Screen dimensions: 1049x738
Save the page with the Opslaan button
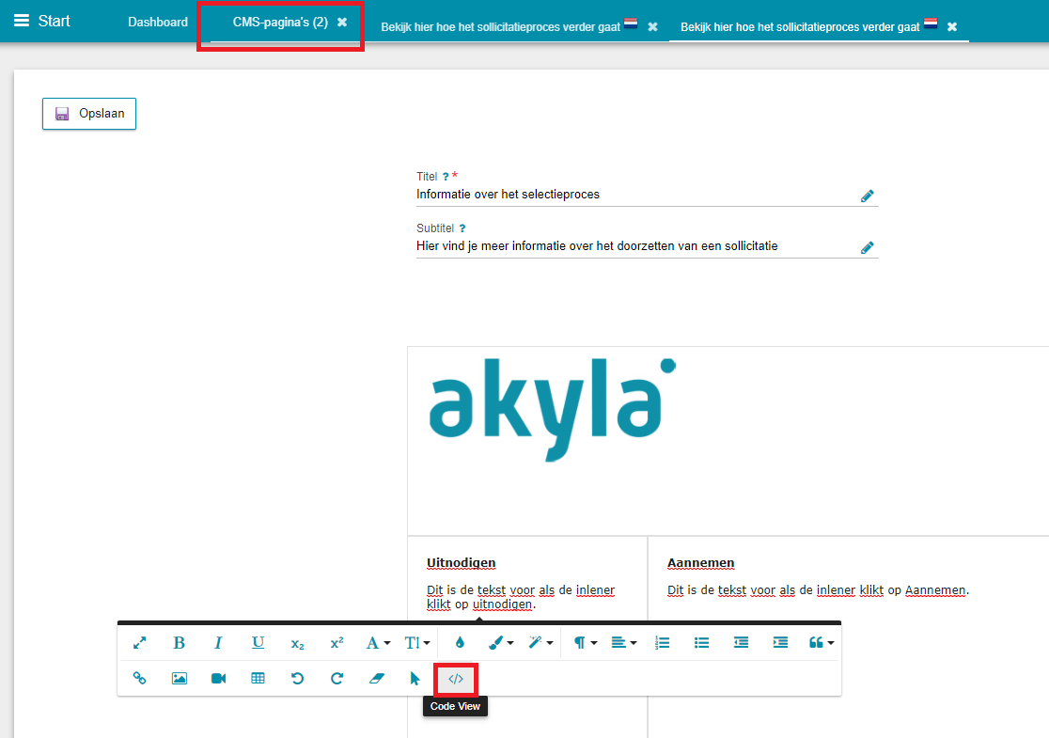[x=89, y=114]
